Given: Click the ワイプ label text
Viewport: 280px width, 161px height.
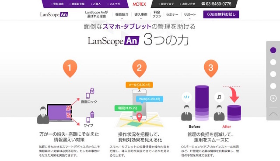Looking at the screenshot, I should click(88, 125).
